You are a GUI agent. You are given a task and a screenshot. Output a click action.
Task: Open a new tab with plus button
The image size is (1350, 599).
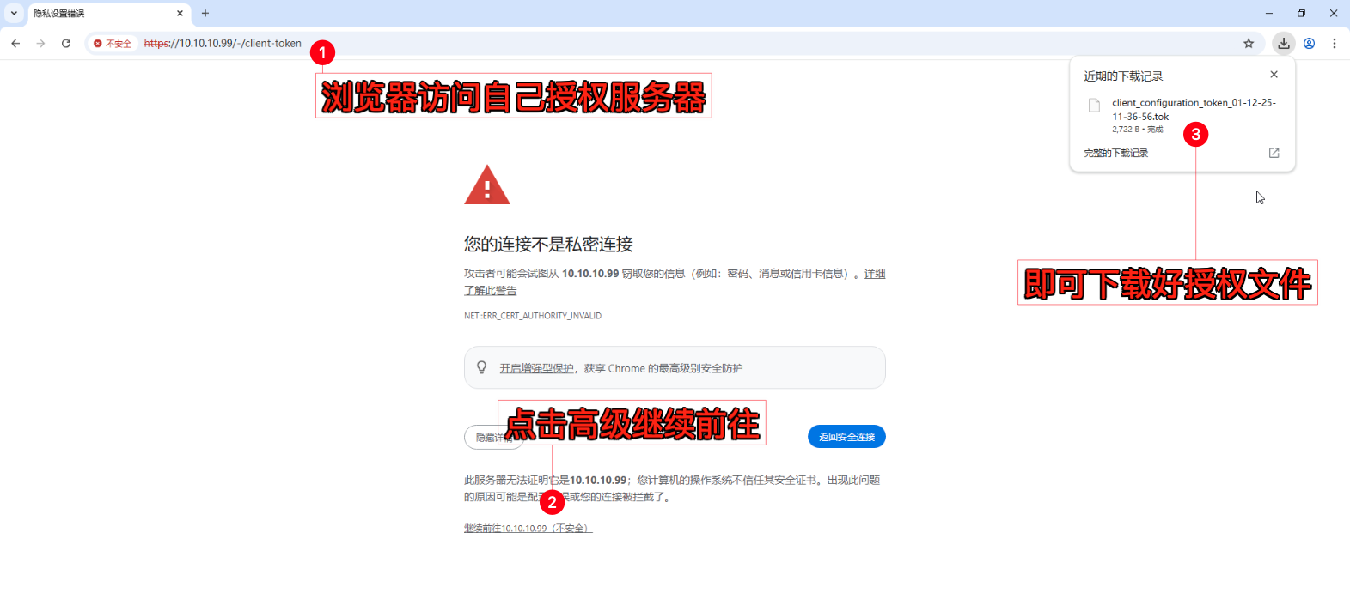pos(205,14)
